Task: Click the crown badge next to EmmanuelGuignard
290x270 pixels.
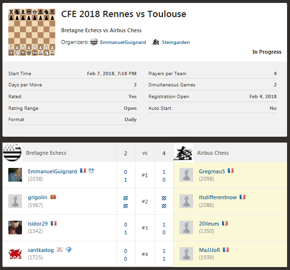Action: [x=91, y=171]
